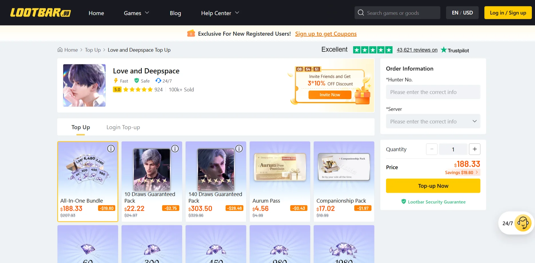Screen dimensions: 535x263
Task: Switch to the Login Top-up tab
Action: tap(123, 127)
